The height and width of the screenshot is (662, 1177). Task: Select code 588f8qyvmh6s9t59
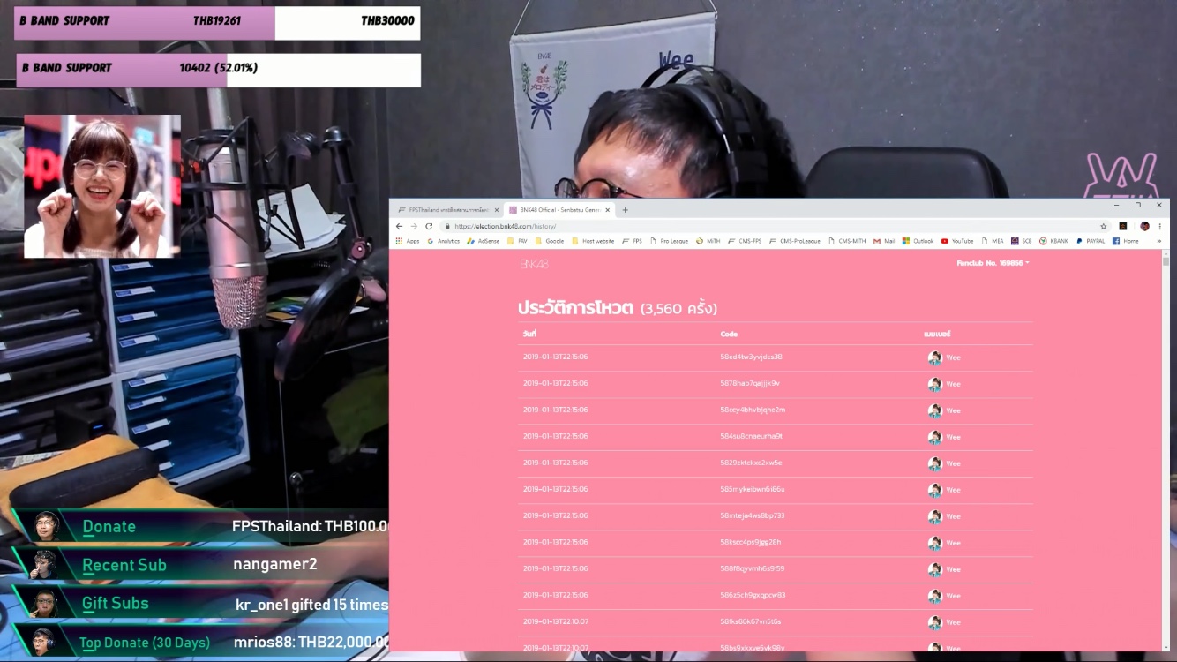[753, 568]
